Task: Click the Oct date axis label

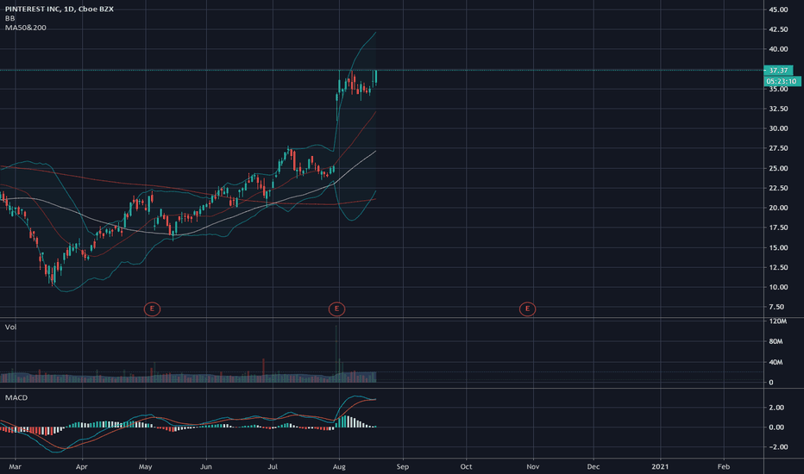Action: (466, 467)
